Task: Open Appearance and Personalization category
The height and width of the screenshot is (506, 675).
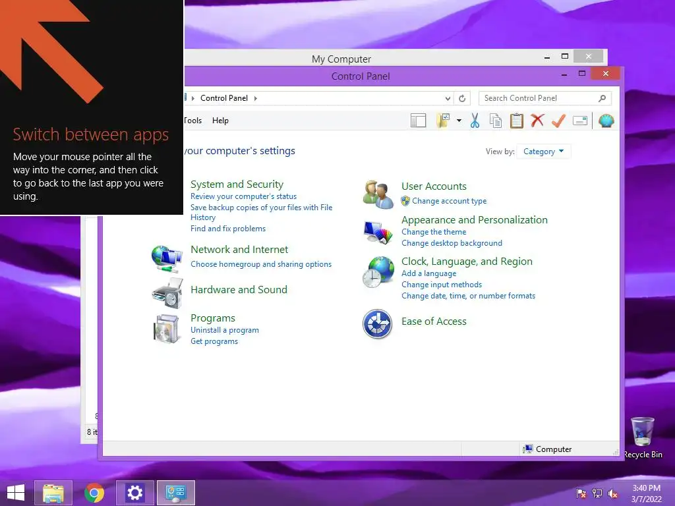Action: [x=475, y=220]
